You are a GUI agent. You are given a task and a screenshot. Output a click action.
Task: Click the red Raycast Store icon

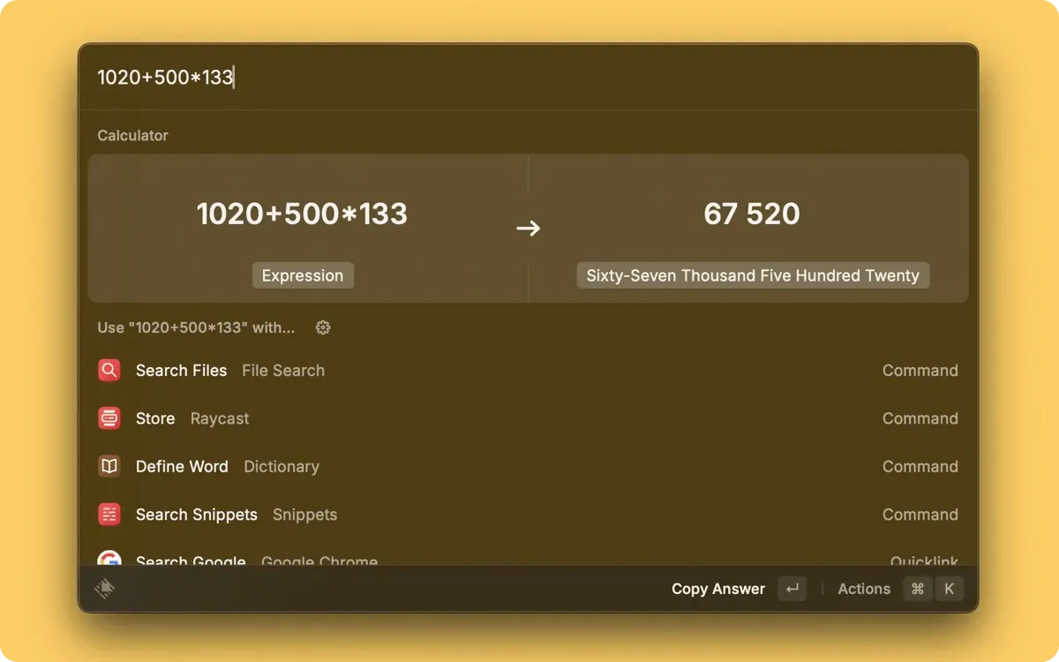[x=109, y=418]
